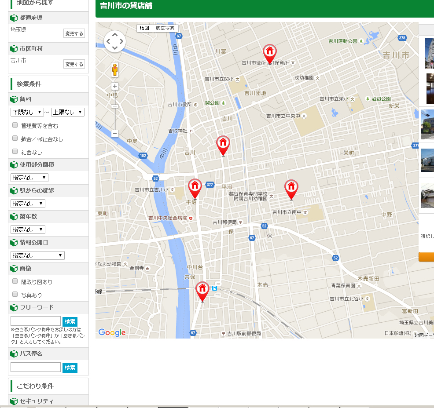Open the 築年数 dropdown
The image size is (434, 408).
pos(28,229)
